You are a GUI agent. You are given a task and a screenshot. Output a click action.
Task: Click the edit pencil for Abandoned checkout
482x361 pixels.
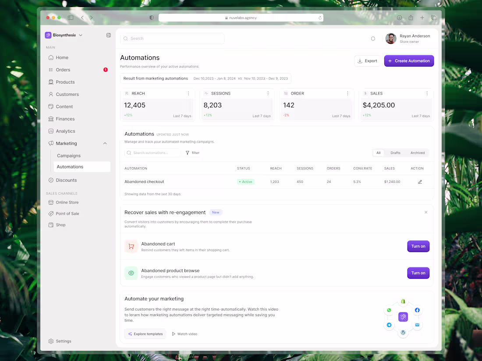coord(420,182)
